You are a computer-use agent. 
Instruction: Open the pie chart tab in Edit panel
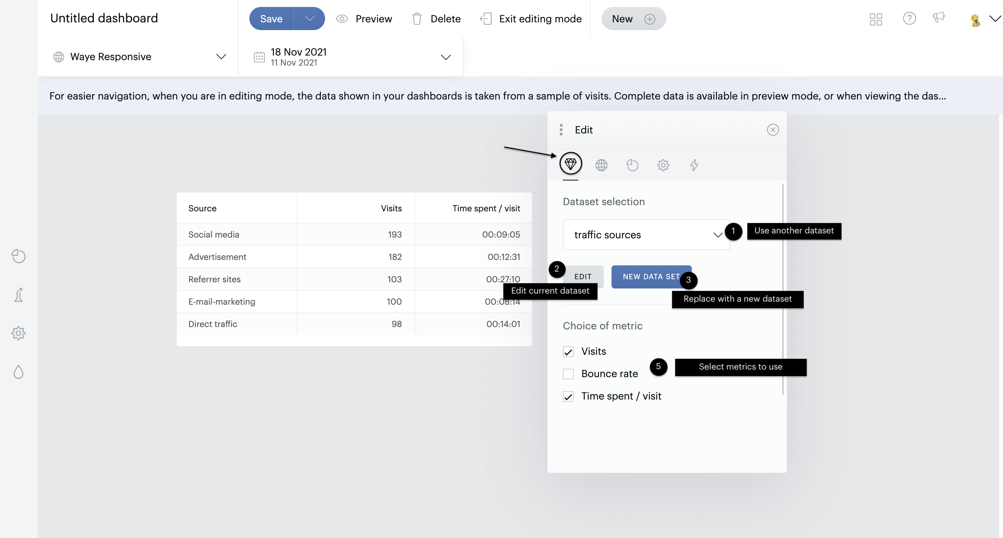632,165
